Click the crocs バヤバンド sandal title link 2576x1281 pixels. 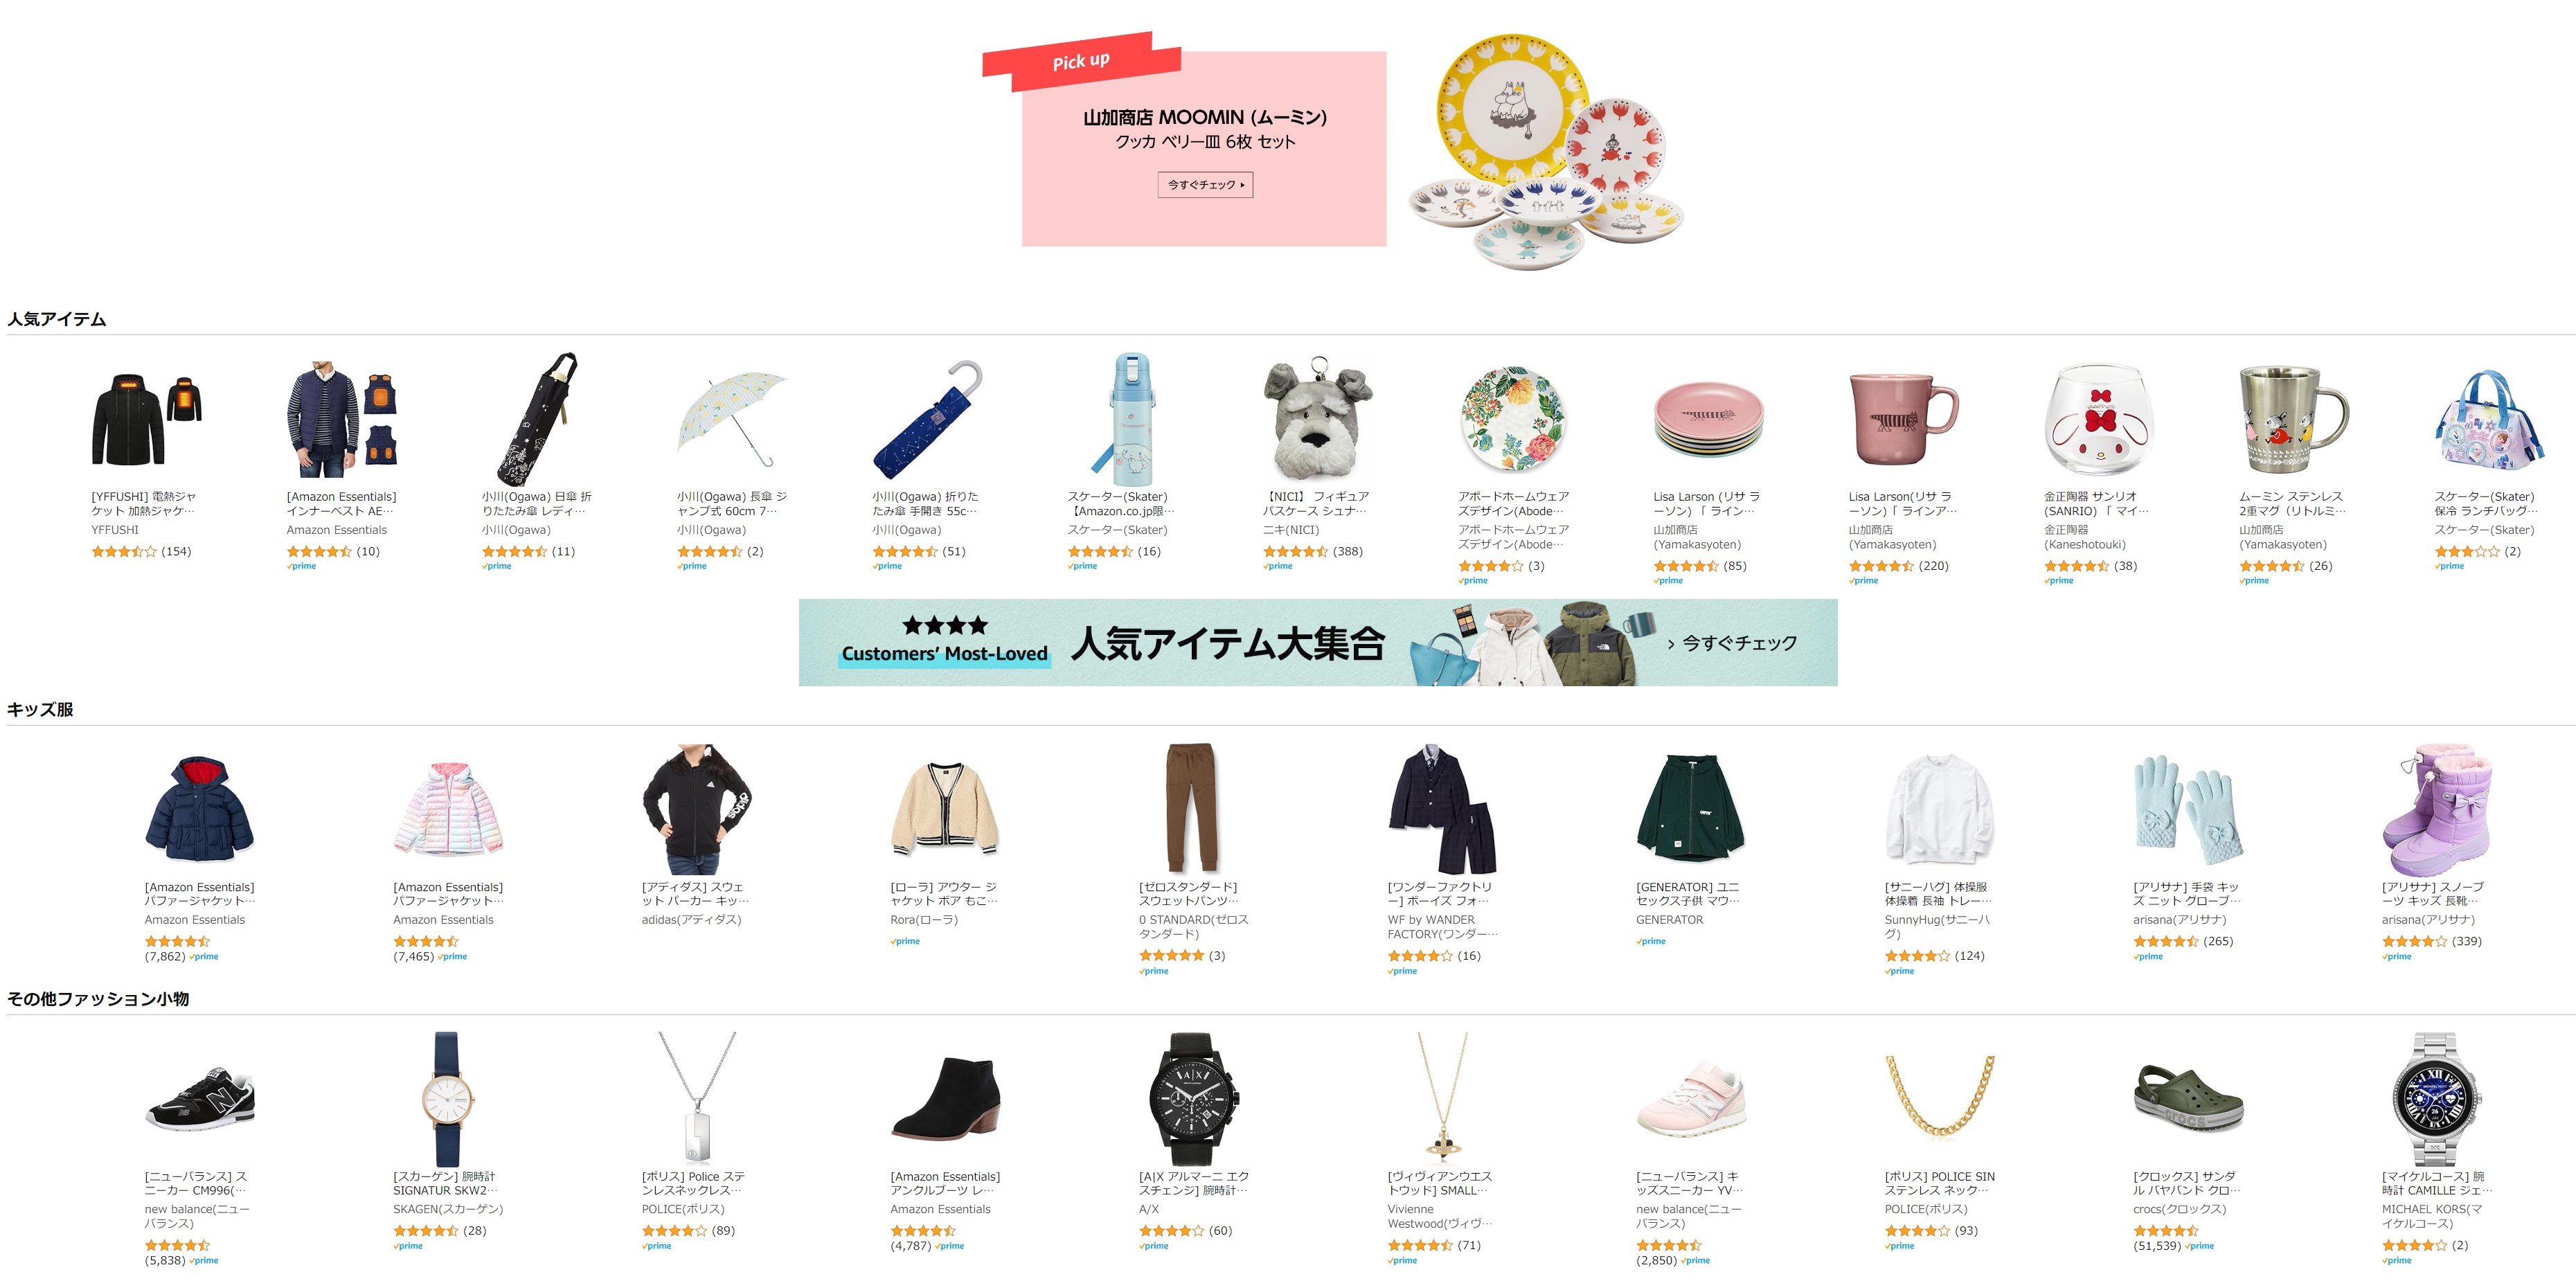(2187, 1184)
